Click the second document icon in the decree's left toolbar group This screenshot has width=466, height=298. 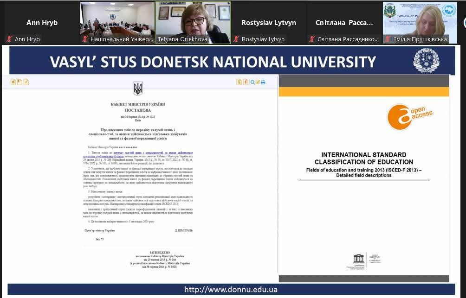[19, 82]
